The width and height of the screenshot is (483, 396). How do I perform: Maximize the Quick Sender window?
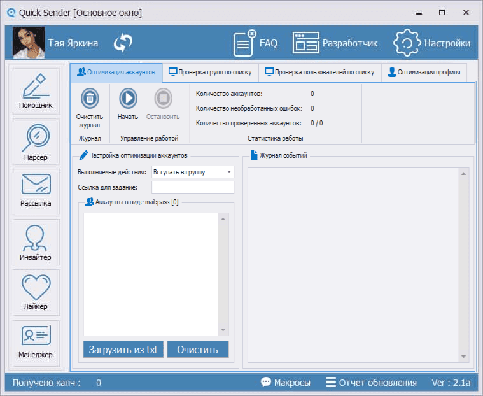442,13
